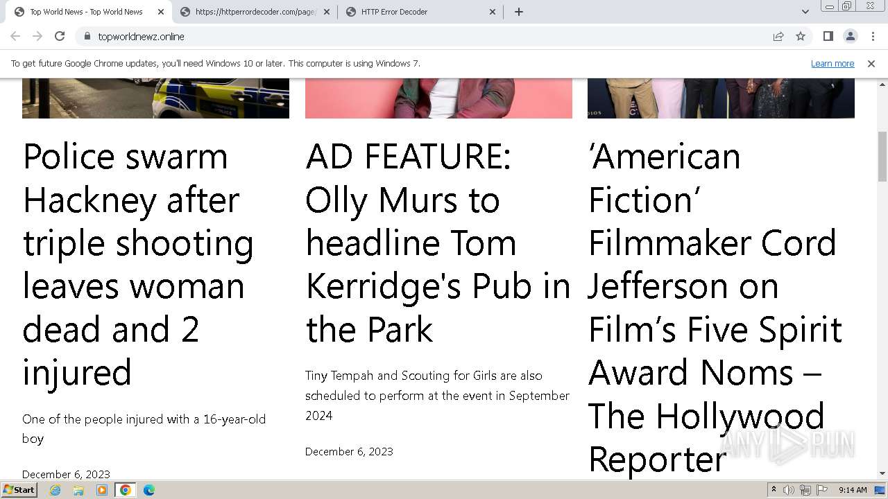Close the httperrordecoder.com page tab
The width and height of the screenshot is (888, 499).
(x=327, y=12)
